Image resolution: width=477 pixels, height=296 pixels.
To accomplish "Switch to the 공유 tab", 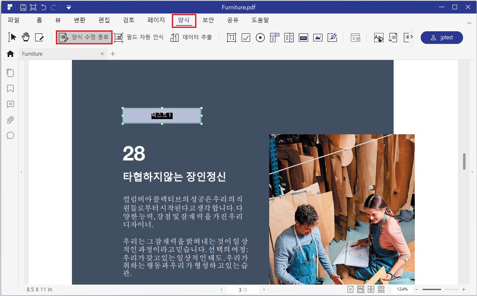I will (x=233, y=20).
